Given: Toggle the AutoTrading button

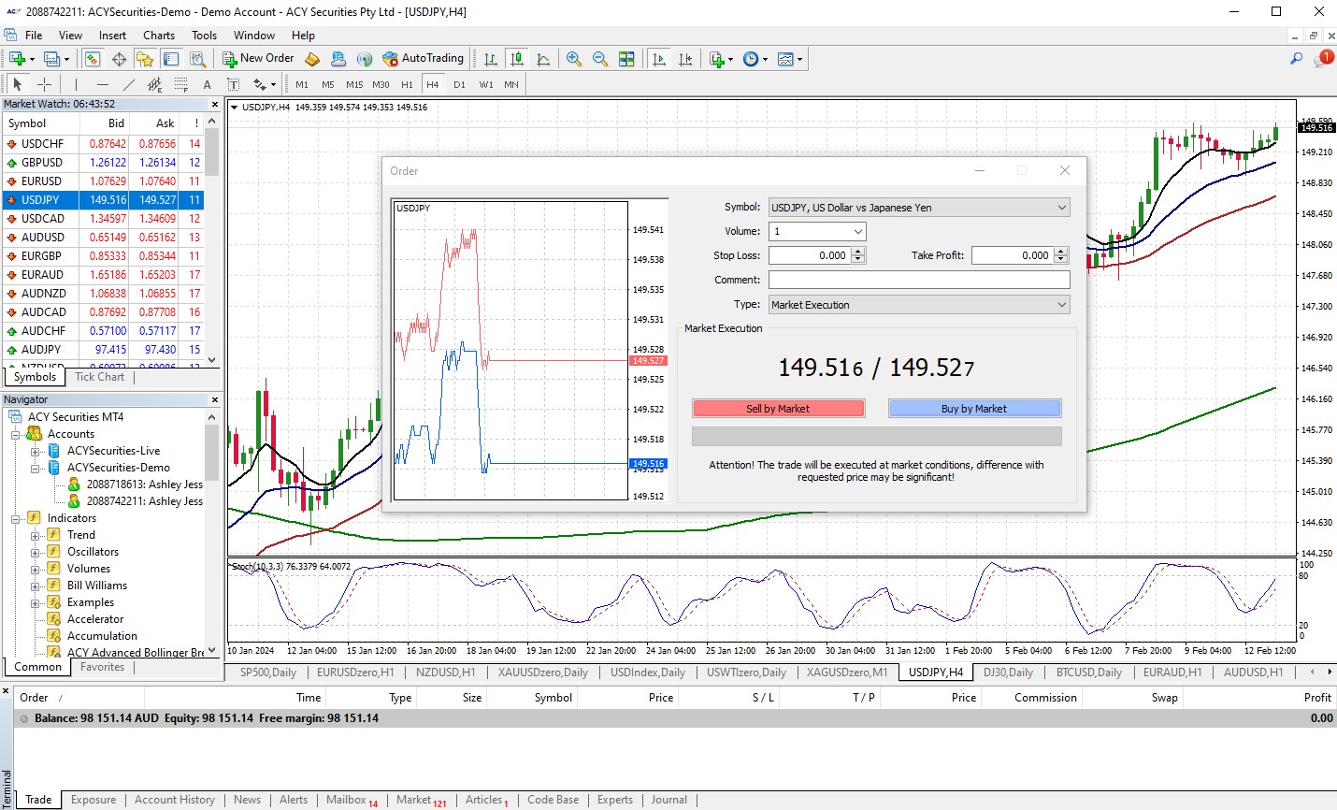Looking at the screenshot, I should click(x=423, y=59).
